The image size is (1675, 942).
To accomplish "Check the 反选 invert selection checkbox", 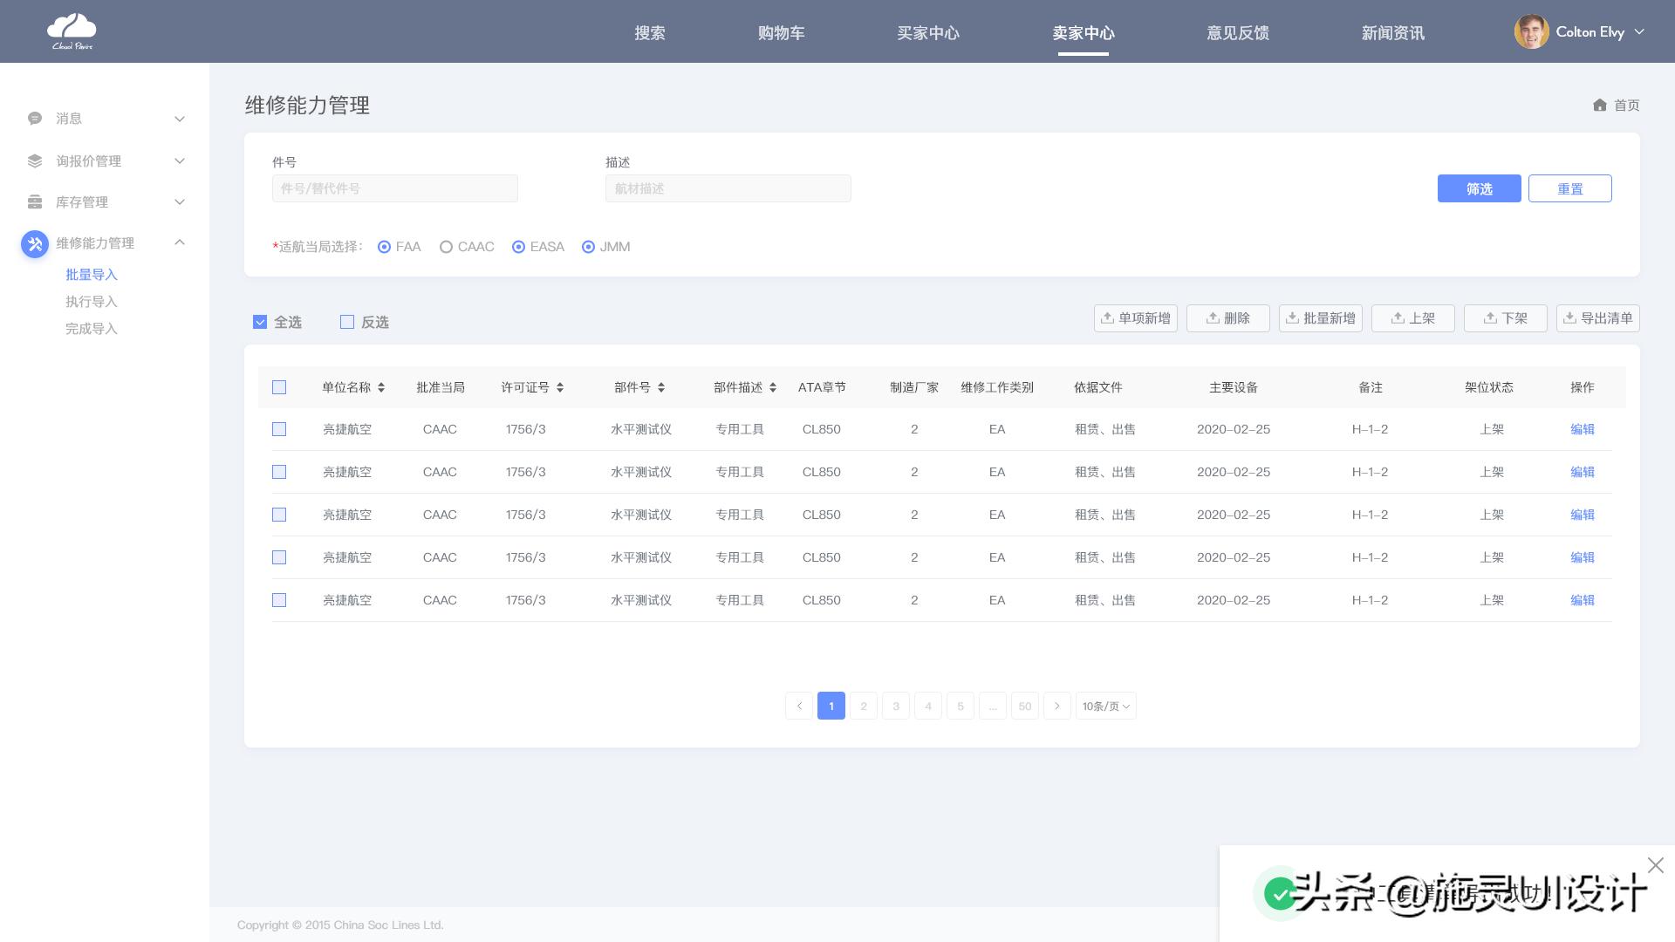I will (x=347, y=322).
